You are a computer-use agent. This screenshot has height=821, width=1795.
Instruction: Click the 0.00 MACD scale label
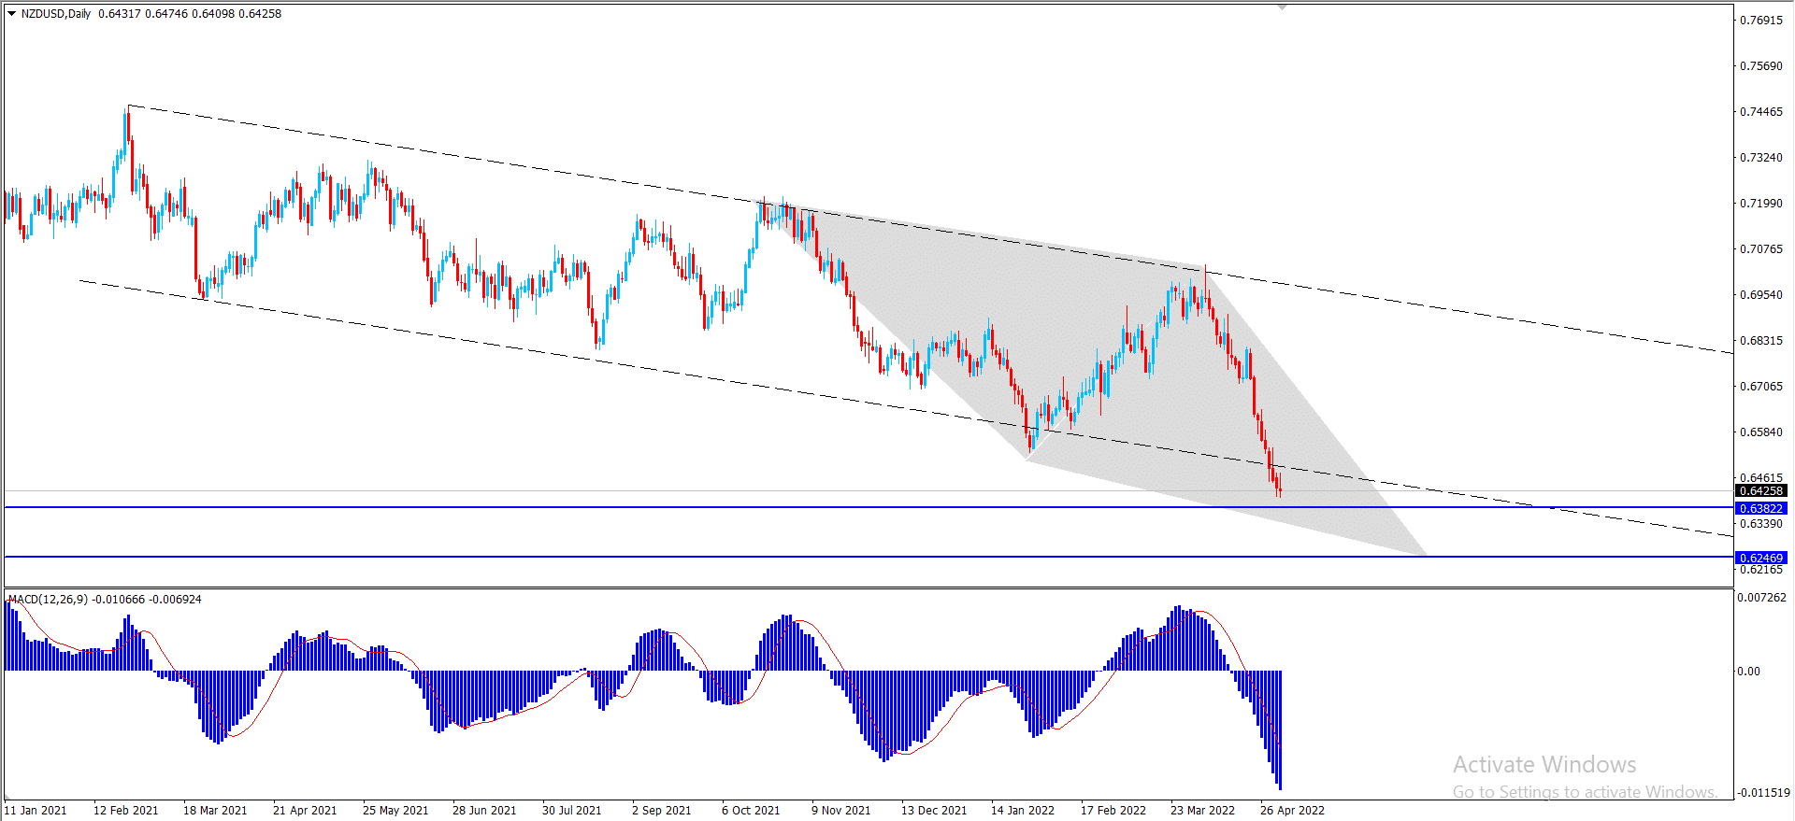(x=1748, y=671)
